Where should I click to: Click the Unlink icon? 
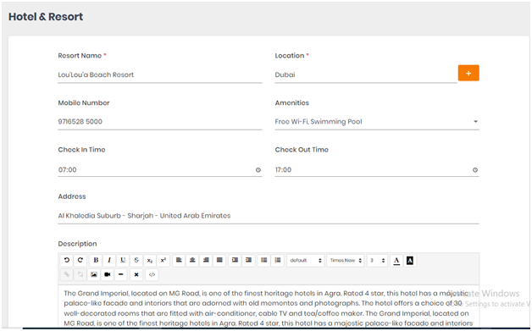(80, 274)
